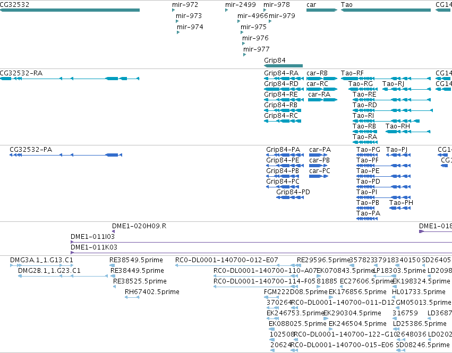Click the Tao-RD transcript label
Image resolution: width=452 pixels, height=353 pixels.
[365, 105]
